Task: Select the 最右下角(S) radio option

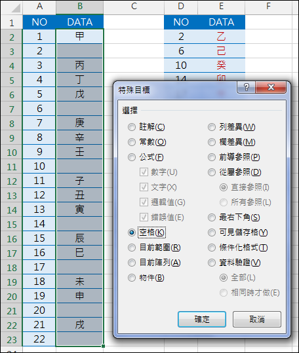Action: click(x=212, y=217)
